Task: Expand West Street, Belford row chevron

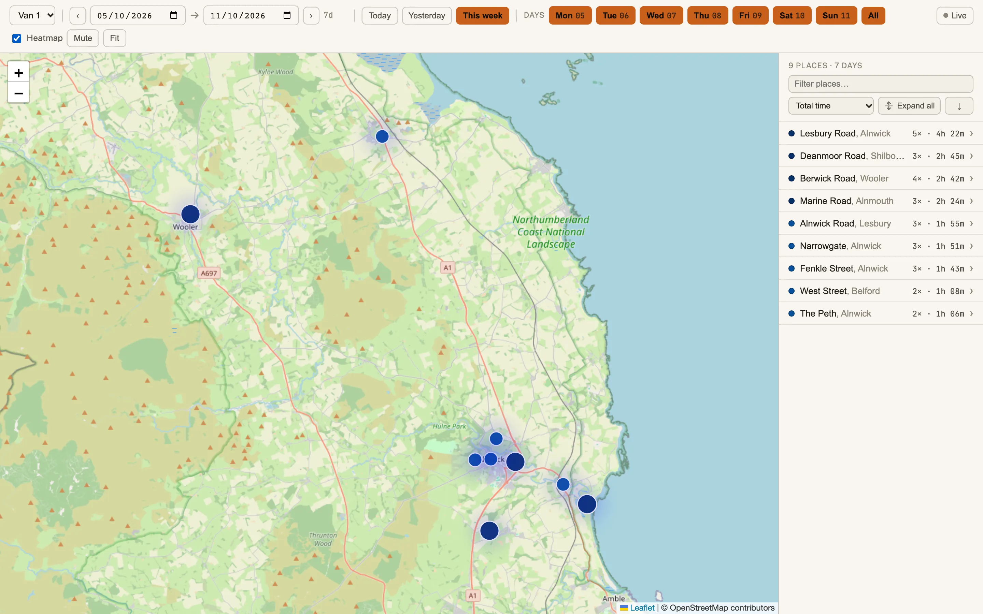Action: tap(971, 291)
